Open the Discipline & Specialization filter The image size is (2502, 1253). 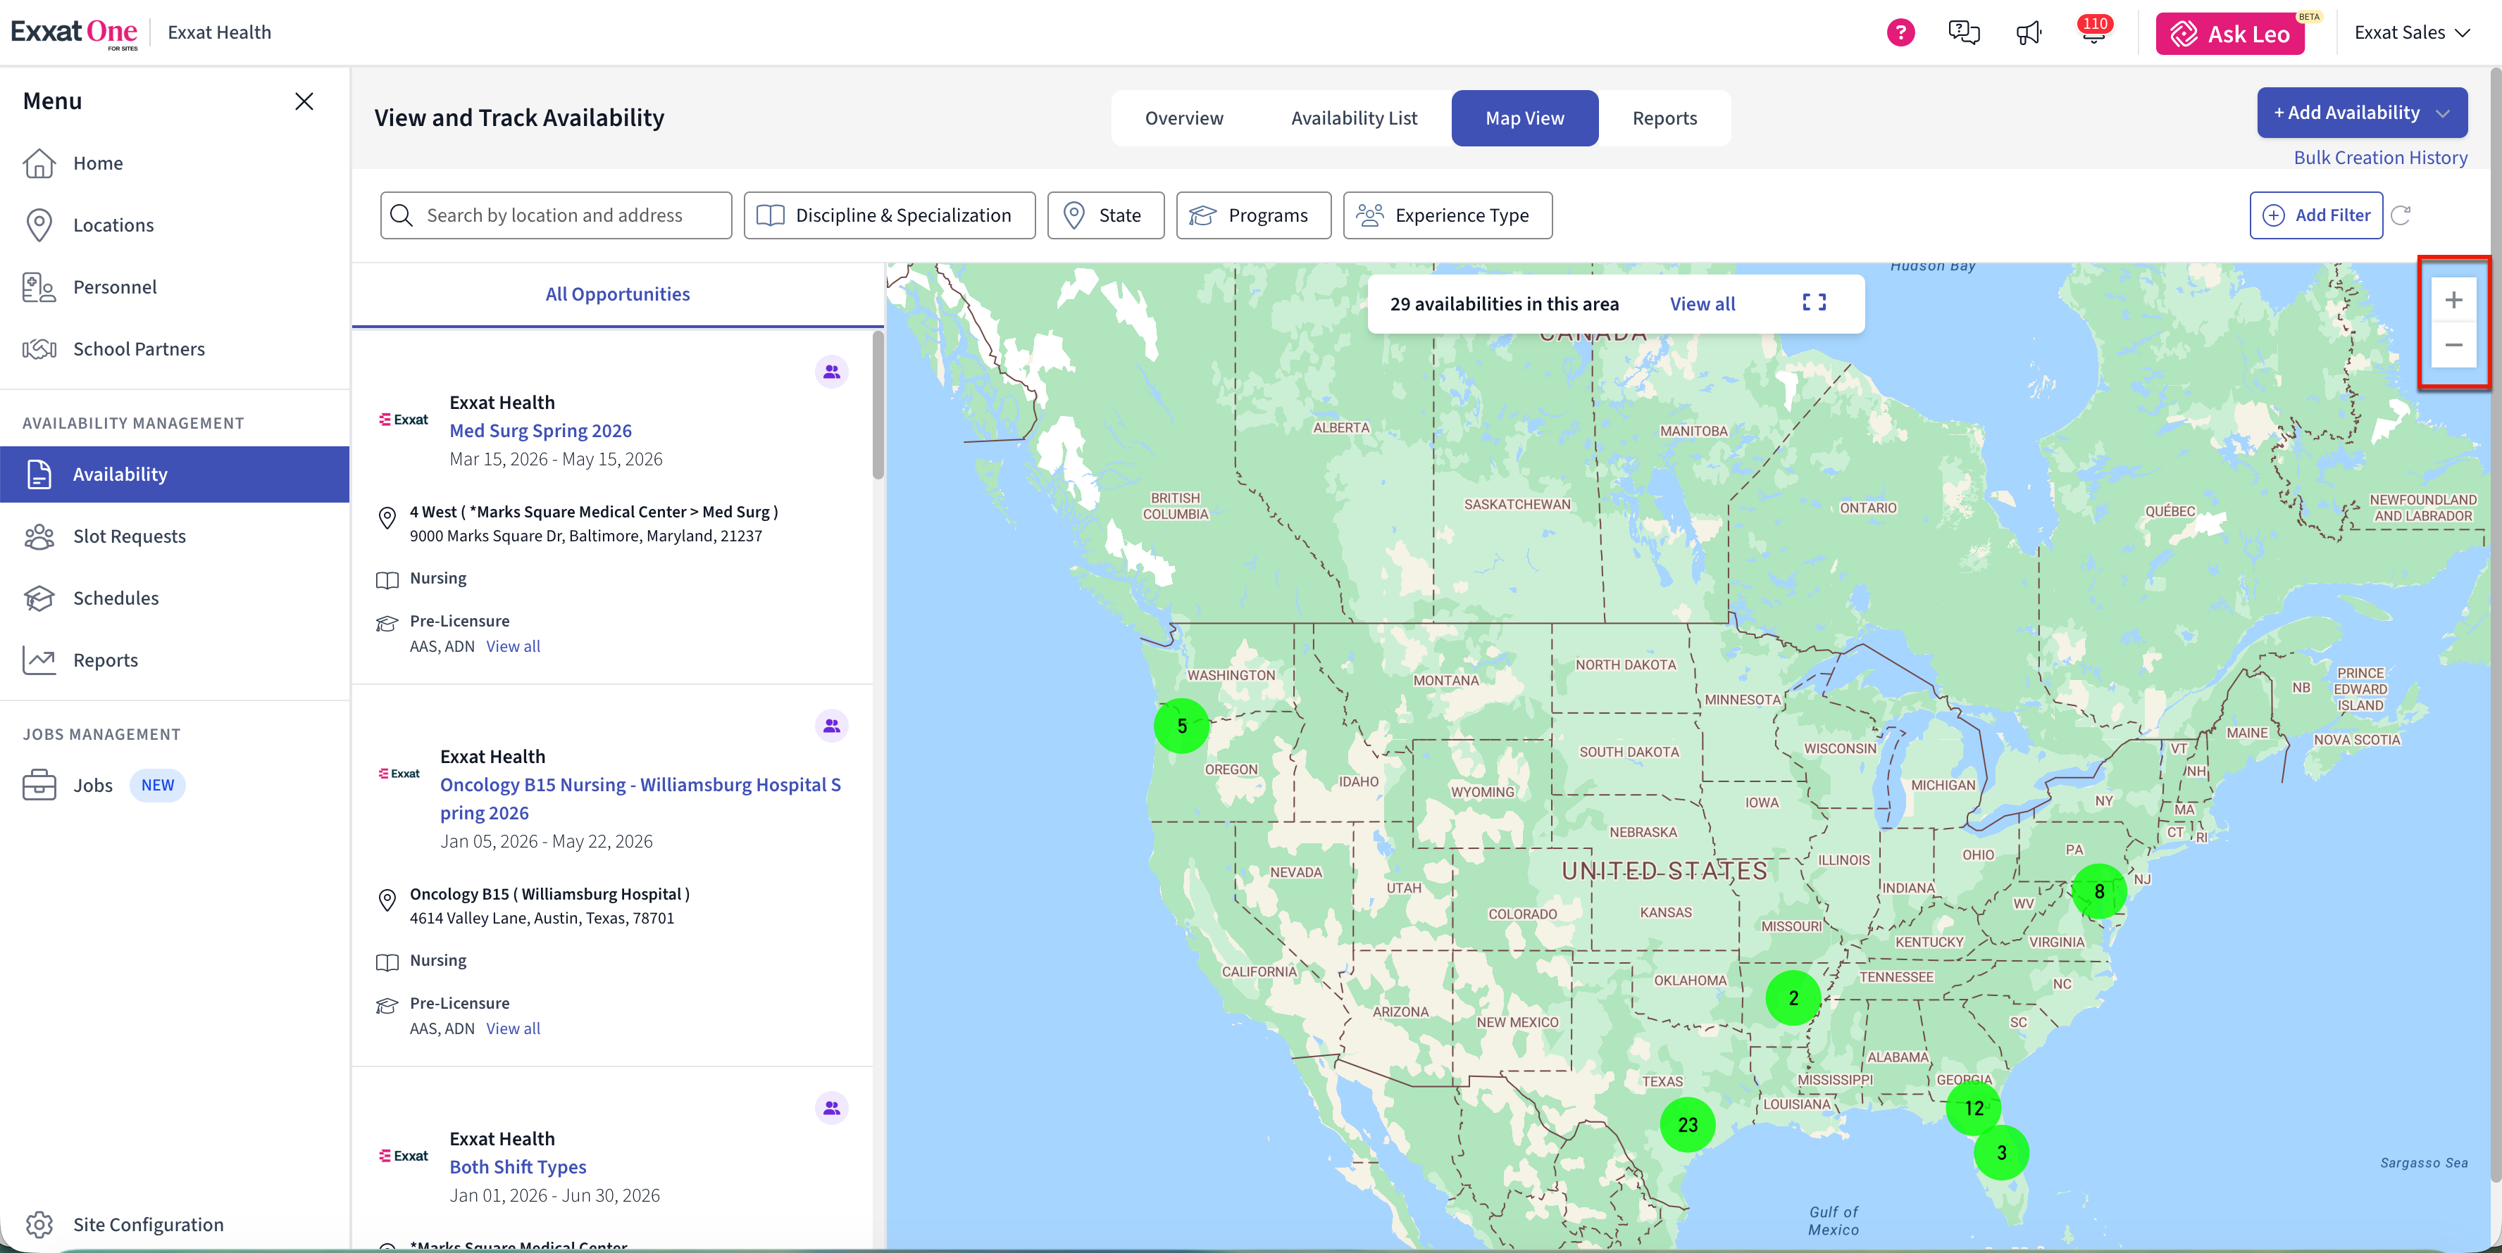pos(889,215)
